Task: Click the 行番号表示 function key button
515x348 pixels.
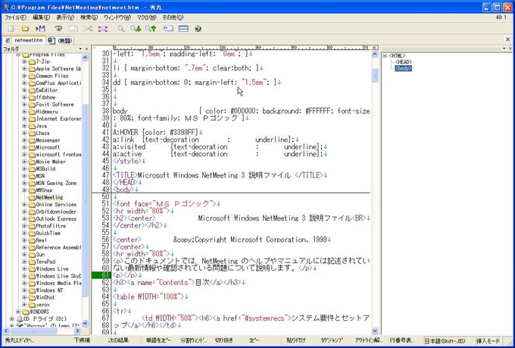Action: (x=401, y=340)
